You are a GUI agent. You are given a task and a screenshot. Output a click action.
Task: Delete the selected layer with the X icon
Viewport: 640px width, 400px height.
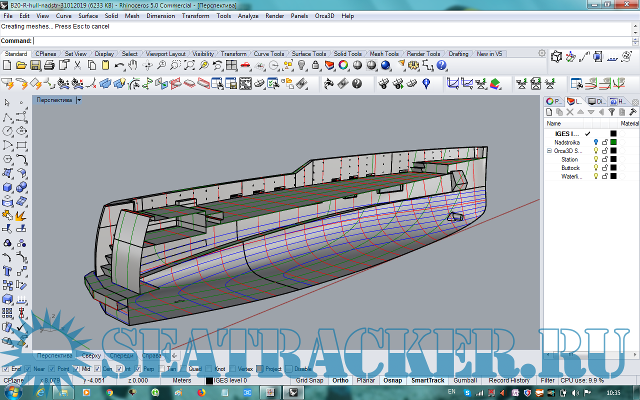(569, 112)
